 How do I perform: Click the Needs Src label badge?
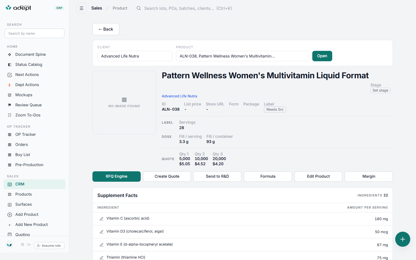(275, 109)
